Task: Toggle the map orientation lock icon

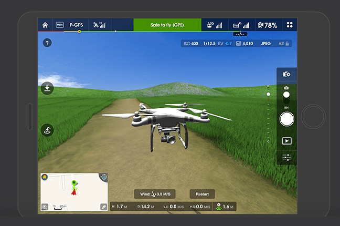Action: 45,177
